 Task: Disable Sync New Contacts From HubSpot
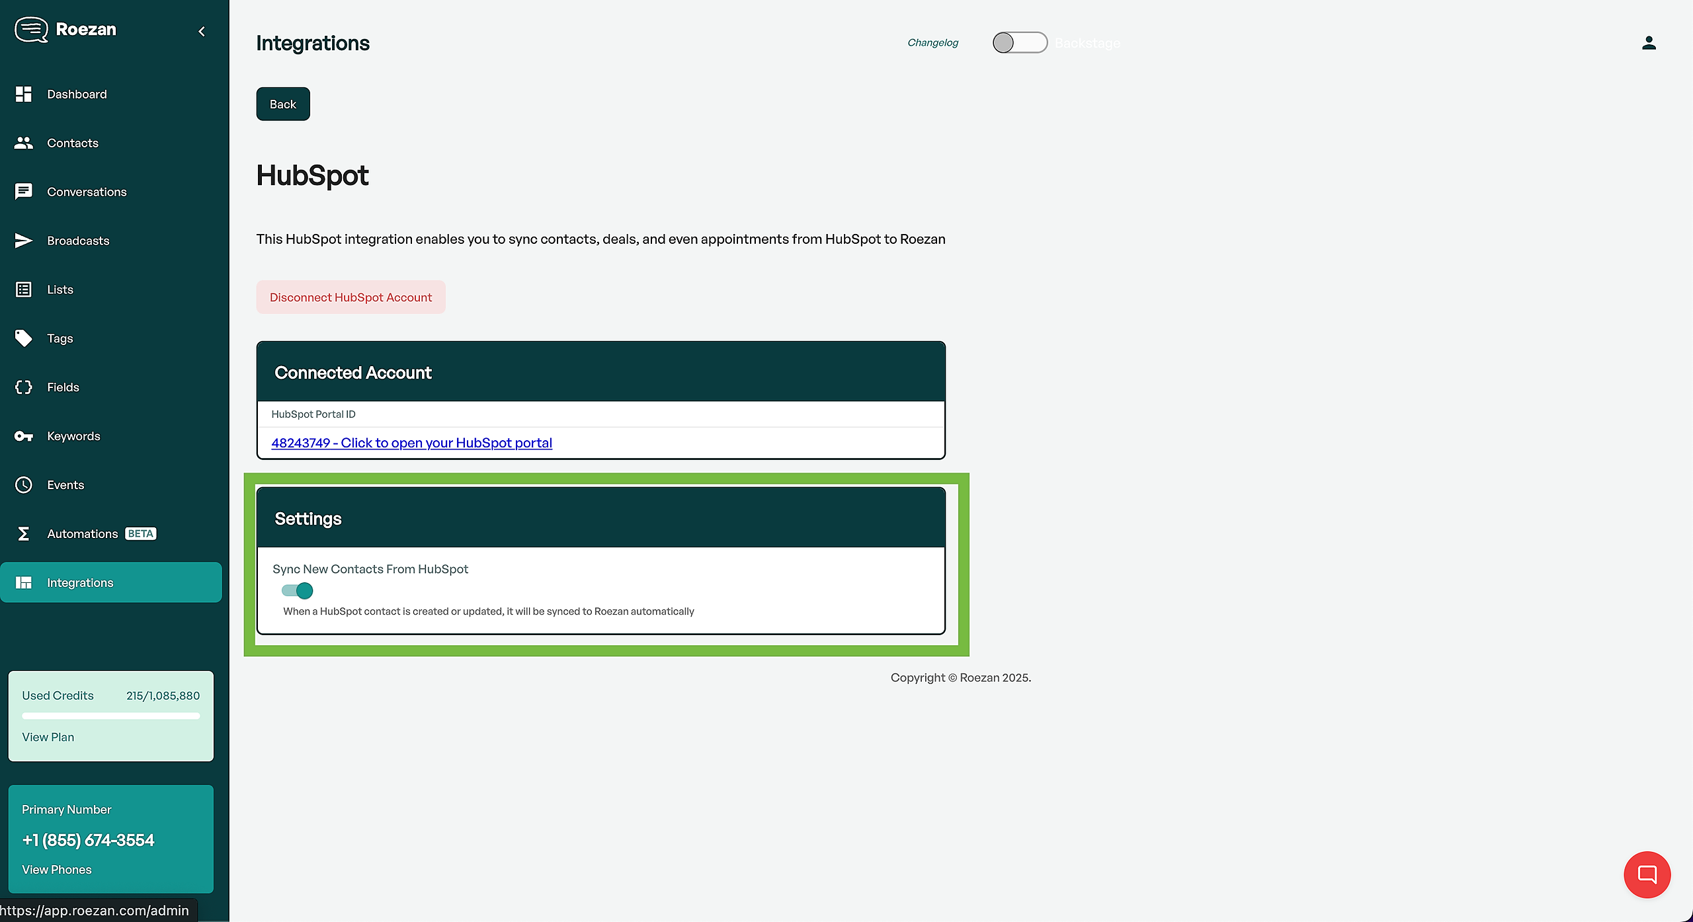click(x=297, y=590)
